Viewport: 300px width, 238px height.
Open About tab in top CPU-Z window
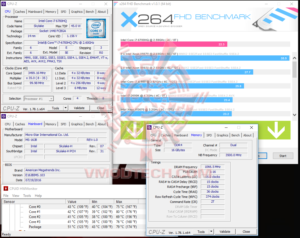(102, 12)
